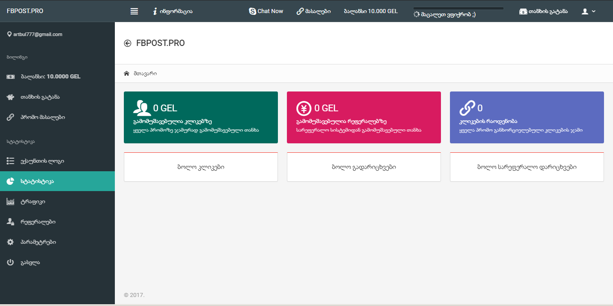Click the გამომუშავებულია რეფერალებზე label on the pink card
Image resolution: width=613 pixels, height=306 pixels.
point(341,121)
